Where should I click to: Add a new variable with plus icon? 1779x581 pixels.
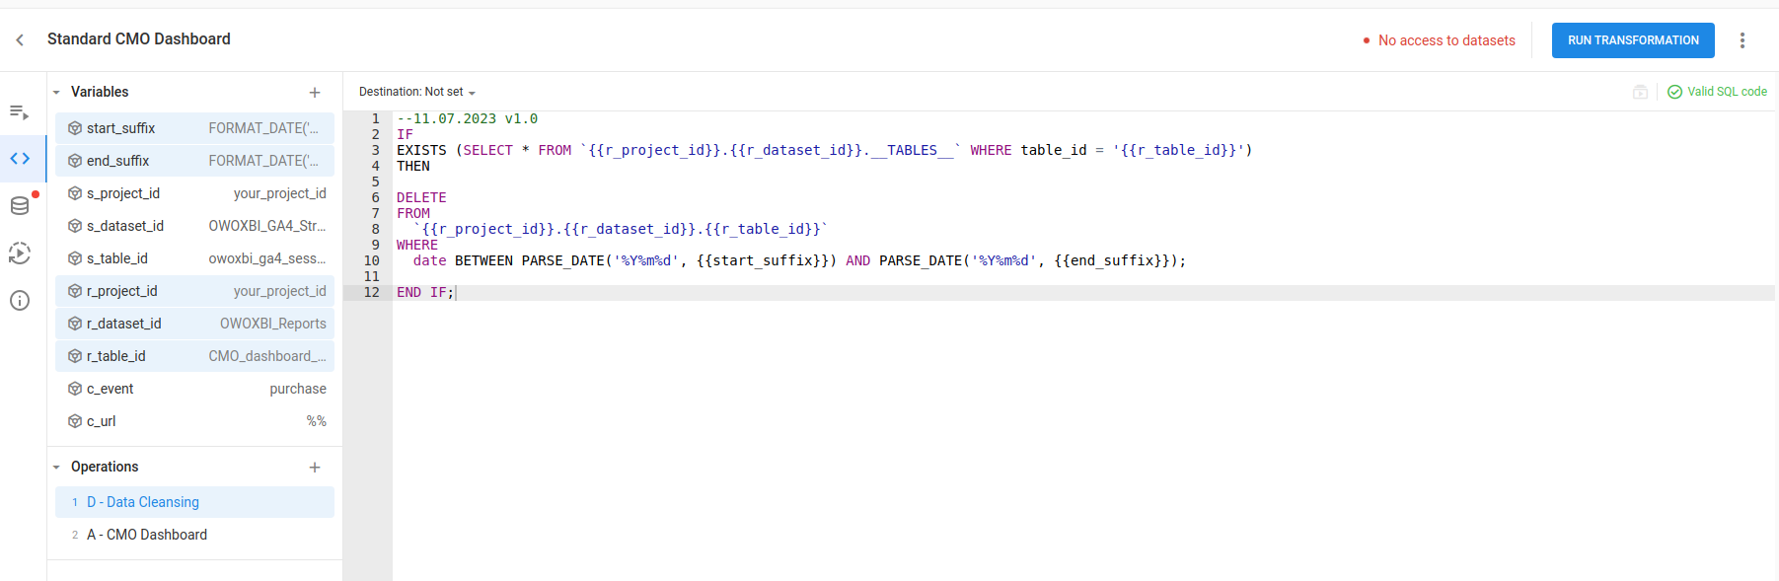315,93
